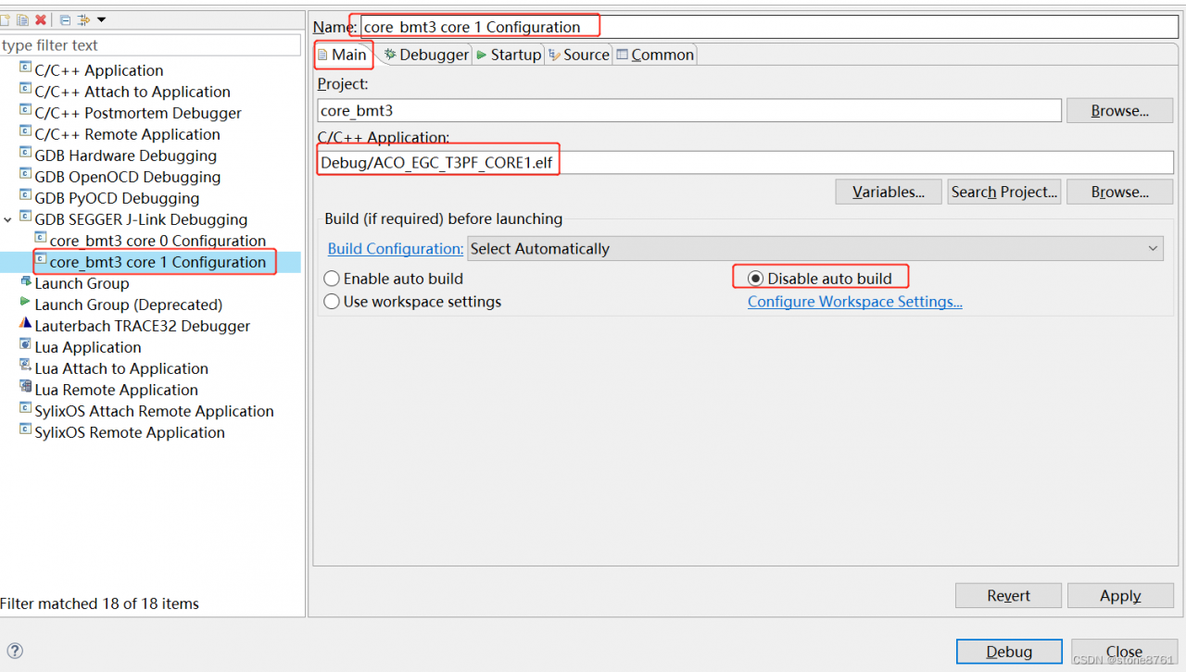Select Enable auto build option
This screenshot has width=1186, height=672.
click(x=332, y=279)
